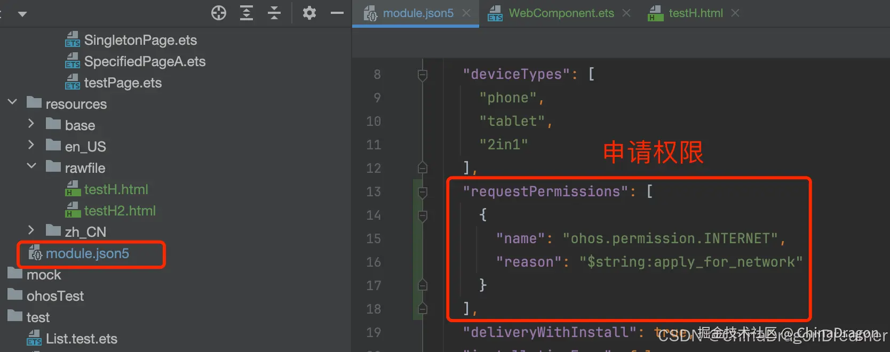Click the zh_CN folder icon
The width and height of the screenshot is (890, 352).
pyautogui.click(x=53, y=230)
